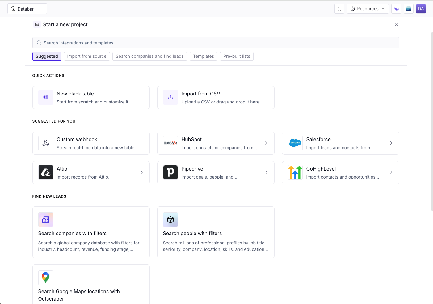Open the credits coins icon
Viewport: 433px width, 304px height.
[x=396, y=9]
